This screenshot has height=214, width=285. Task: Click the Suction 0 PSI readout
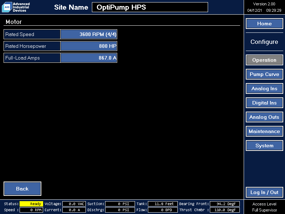[120, 204]
